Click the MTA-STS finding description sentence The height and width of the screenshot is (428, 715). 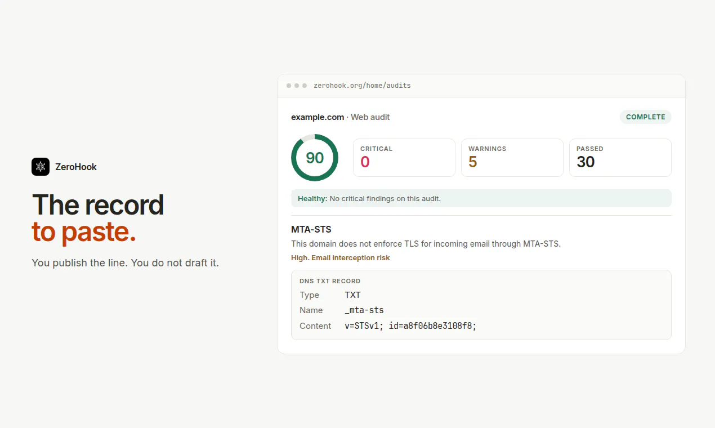click(426, 244)
